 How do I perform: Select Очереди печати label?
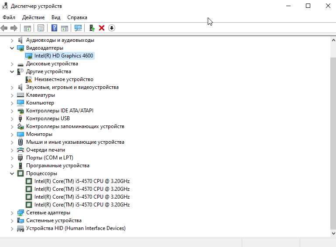(45, 150)
